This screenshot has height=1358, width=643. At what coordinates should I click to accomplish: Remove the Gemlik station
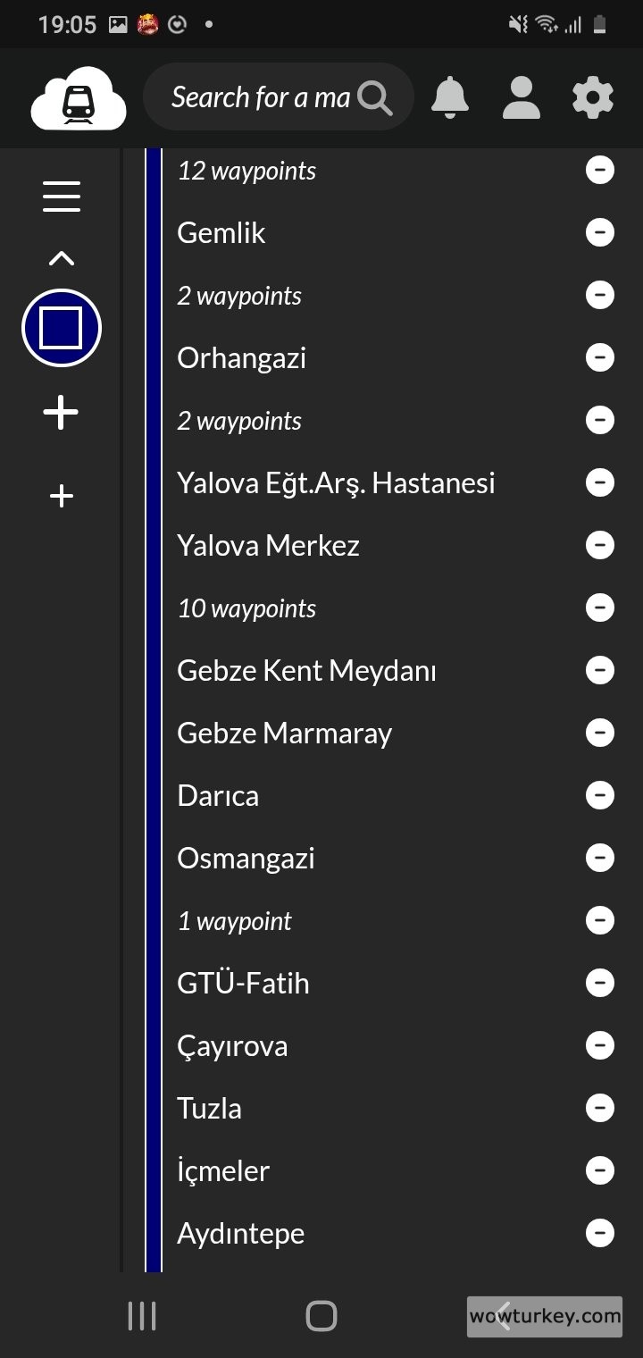click(x=599, y=232)
